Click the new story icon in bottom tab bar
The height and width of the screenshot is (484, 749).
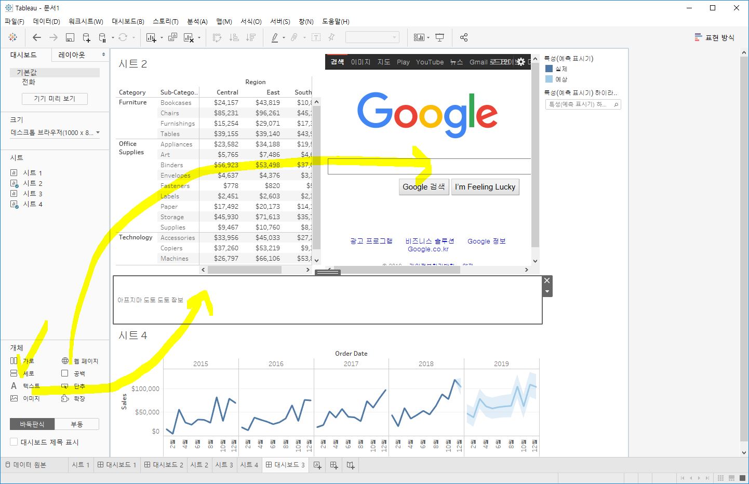[351, 465]
